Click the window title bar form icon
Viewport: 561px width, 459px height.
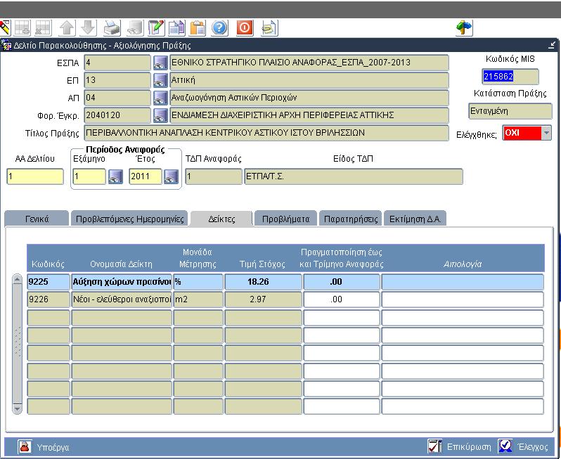pos(6,46)
